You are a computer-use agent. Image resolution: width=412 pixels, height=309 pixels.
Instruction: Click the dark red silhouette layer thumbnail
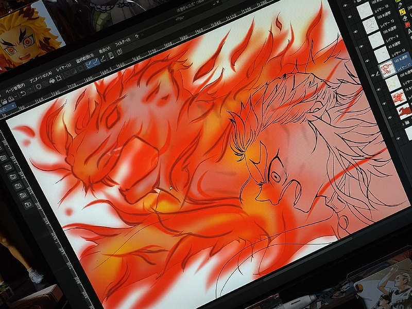tap(404, 111)
